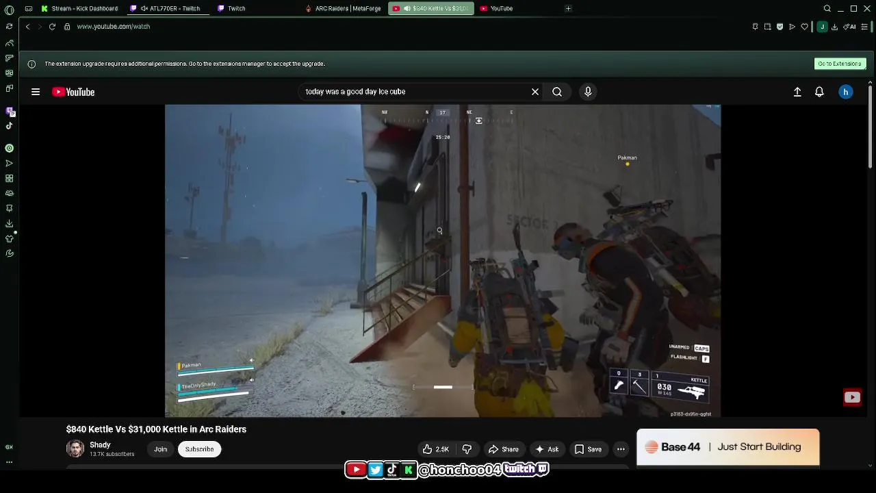Open Twitch panel in Opera sidebar
Viewport: 876px width, 493px height.
coord(10,111)
